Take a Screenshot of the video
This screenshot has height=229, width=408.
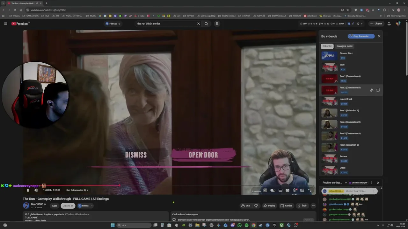288,190
